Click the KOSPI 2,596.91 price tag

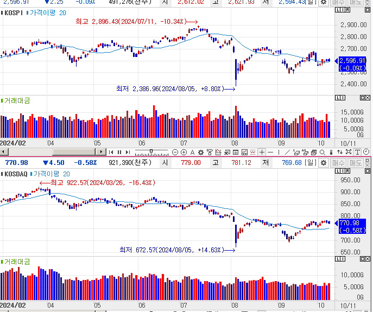pos(352,64)
